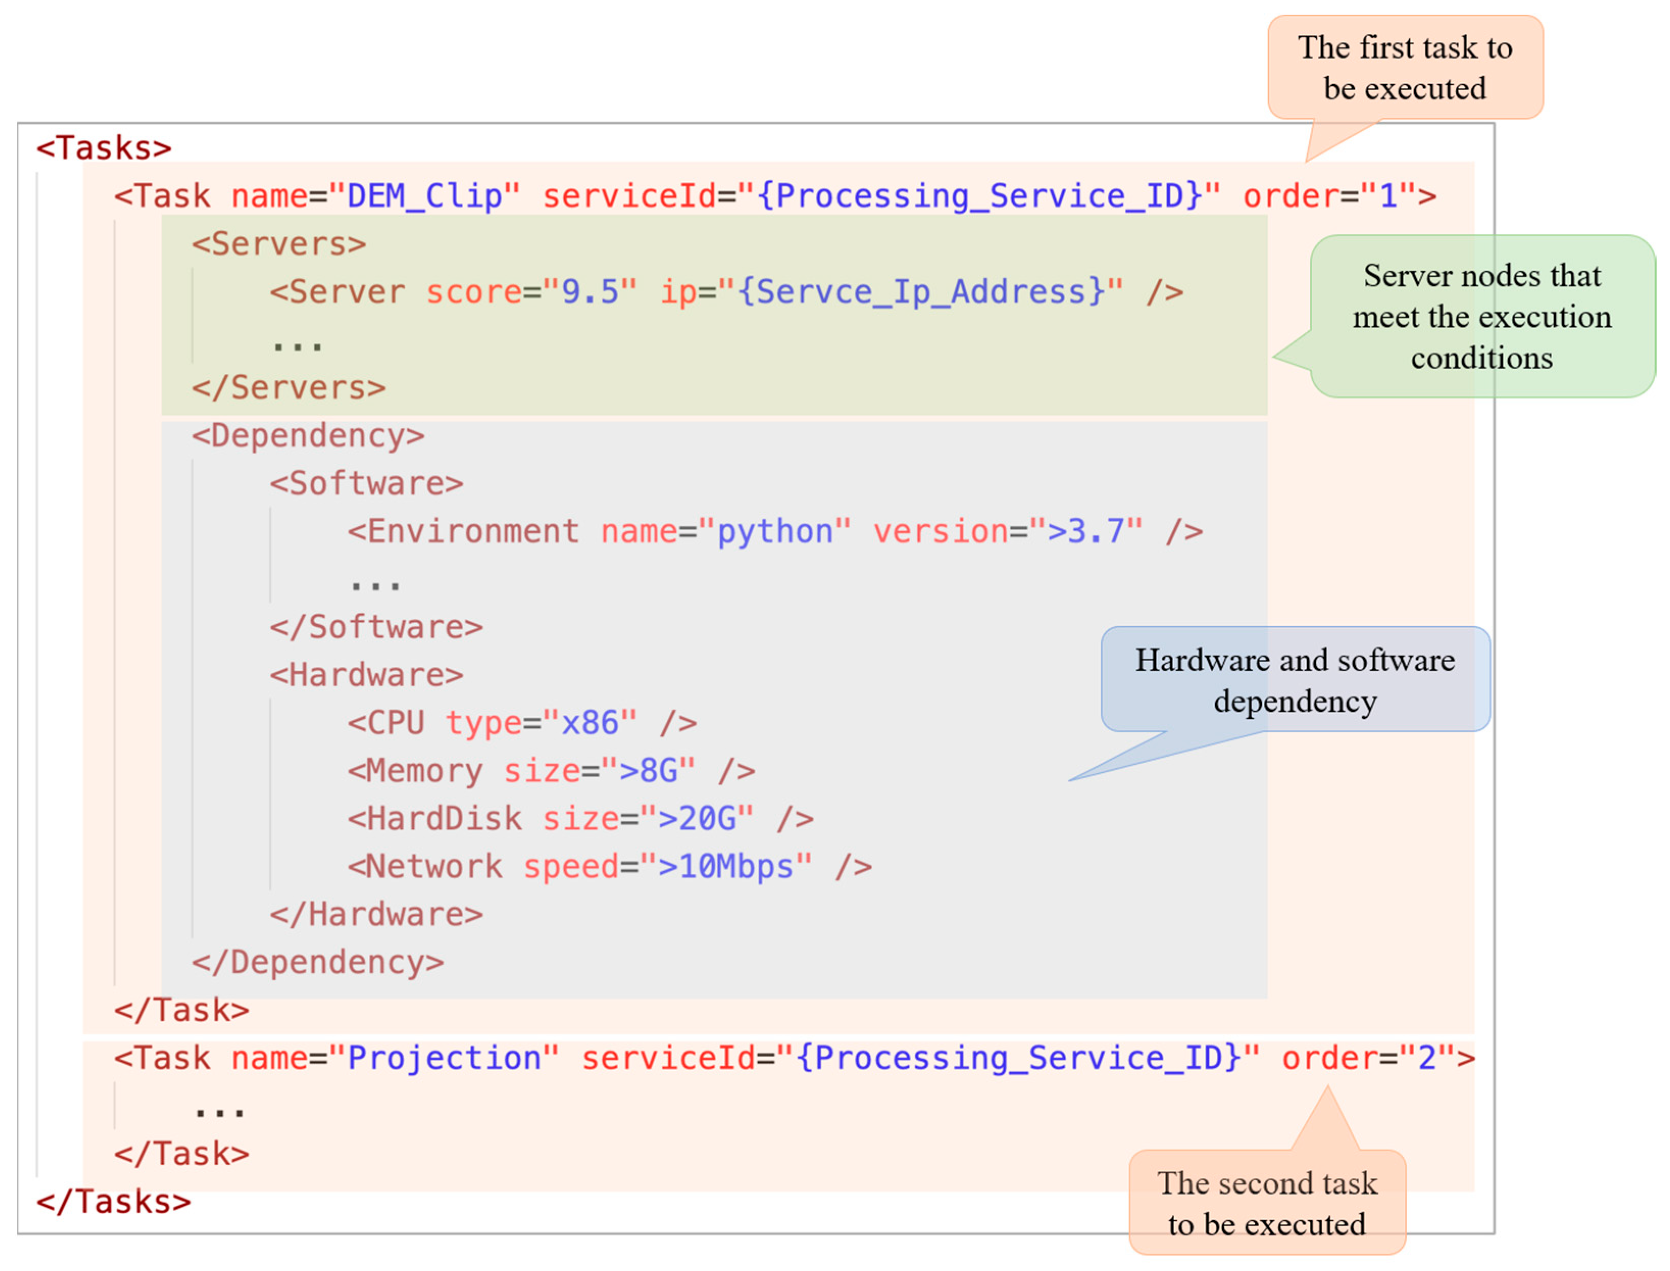
Task: Click the opening Software tag
Action: [x=366, y=484]
